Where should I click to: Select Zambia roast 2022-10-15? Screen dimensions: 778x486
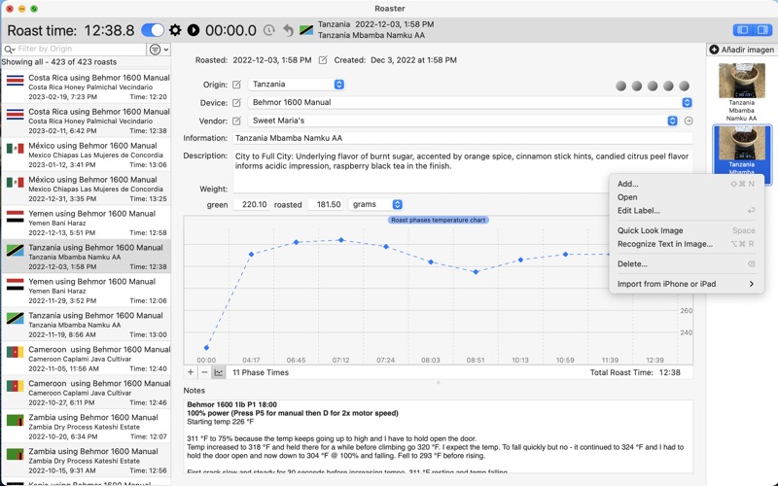click(86, 461)
